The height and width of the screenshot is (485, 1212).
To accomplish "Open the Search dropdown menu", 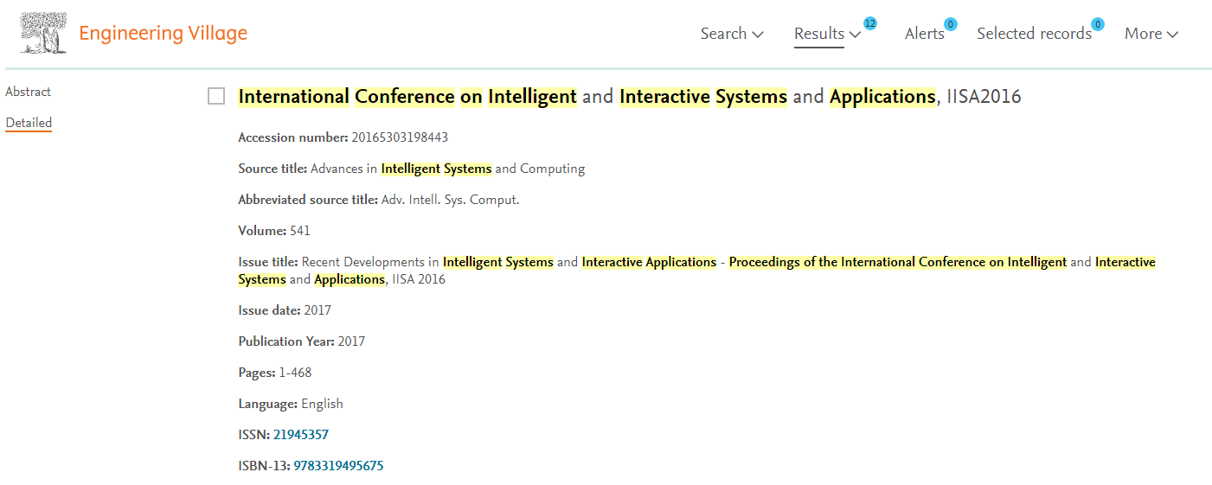I will tap(732, 34).
